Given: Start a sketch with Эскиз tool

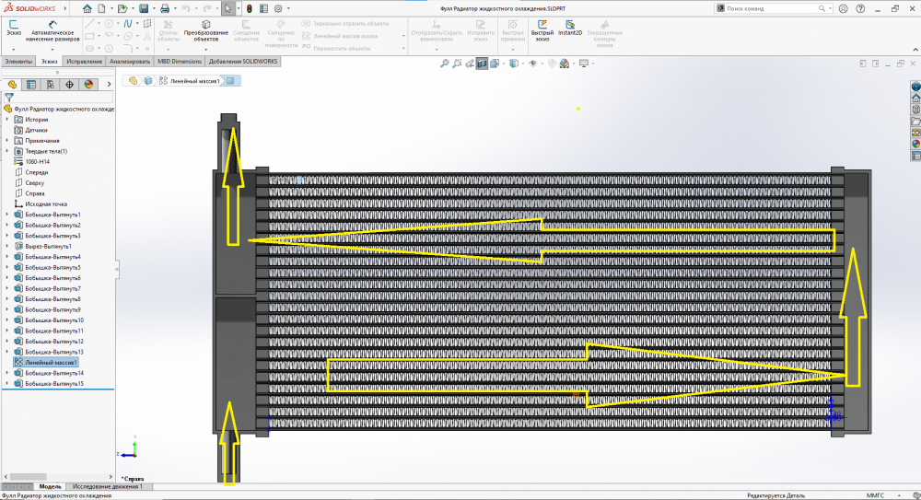Looking at the screenshot, I should coord(13,28).
